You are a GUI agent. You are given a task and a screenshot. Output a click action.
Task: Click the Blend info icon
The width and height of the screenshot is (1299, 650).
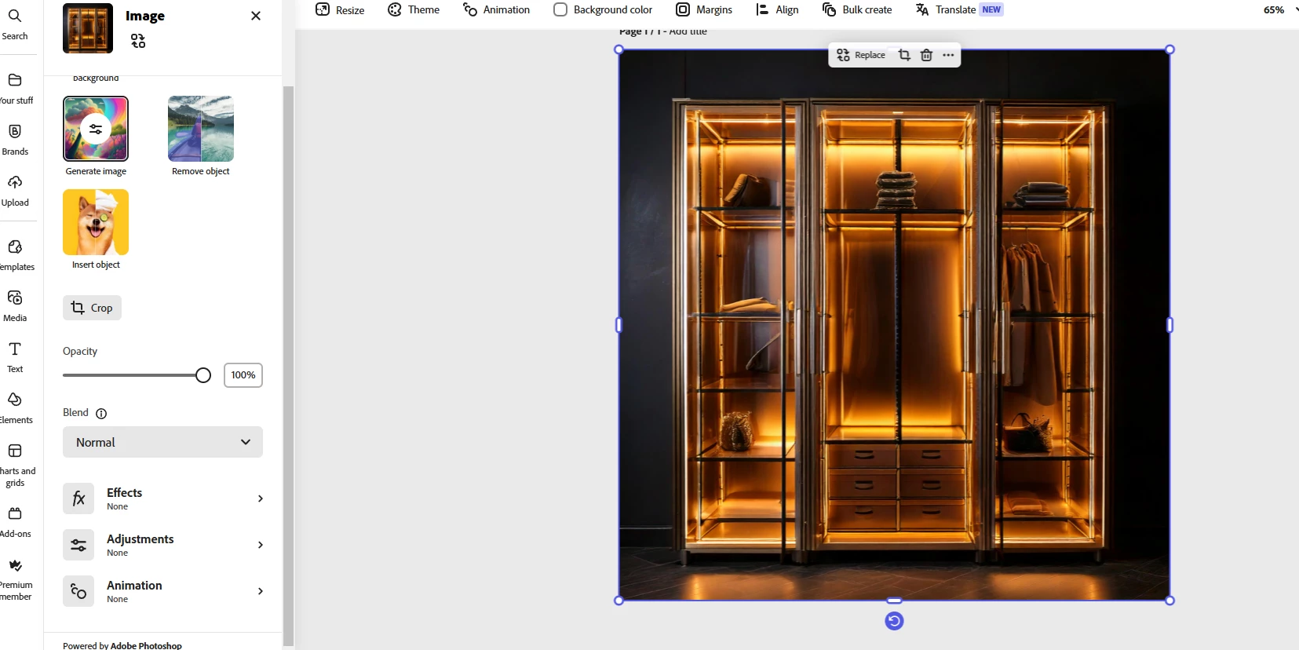coord(101,414)
